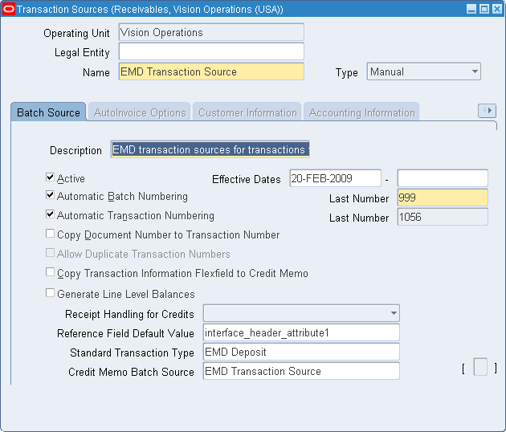
Task: Close the Transaction Sources window
Action: tap(497, 9)
